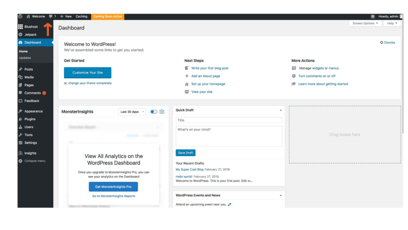Screen dimensions: 408x230
Task: Open the notifications icon near Howdy, admin
Action: coord(373,16)
